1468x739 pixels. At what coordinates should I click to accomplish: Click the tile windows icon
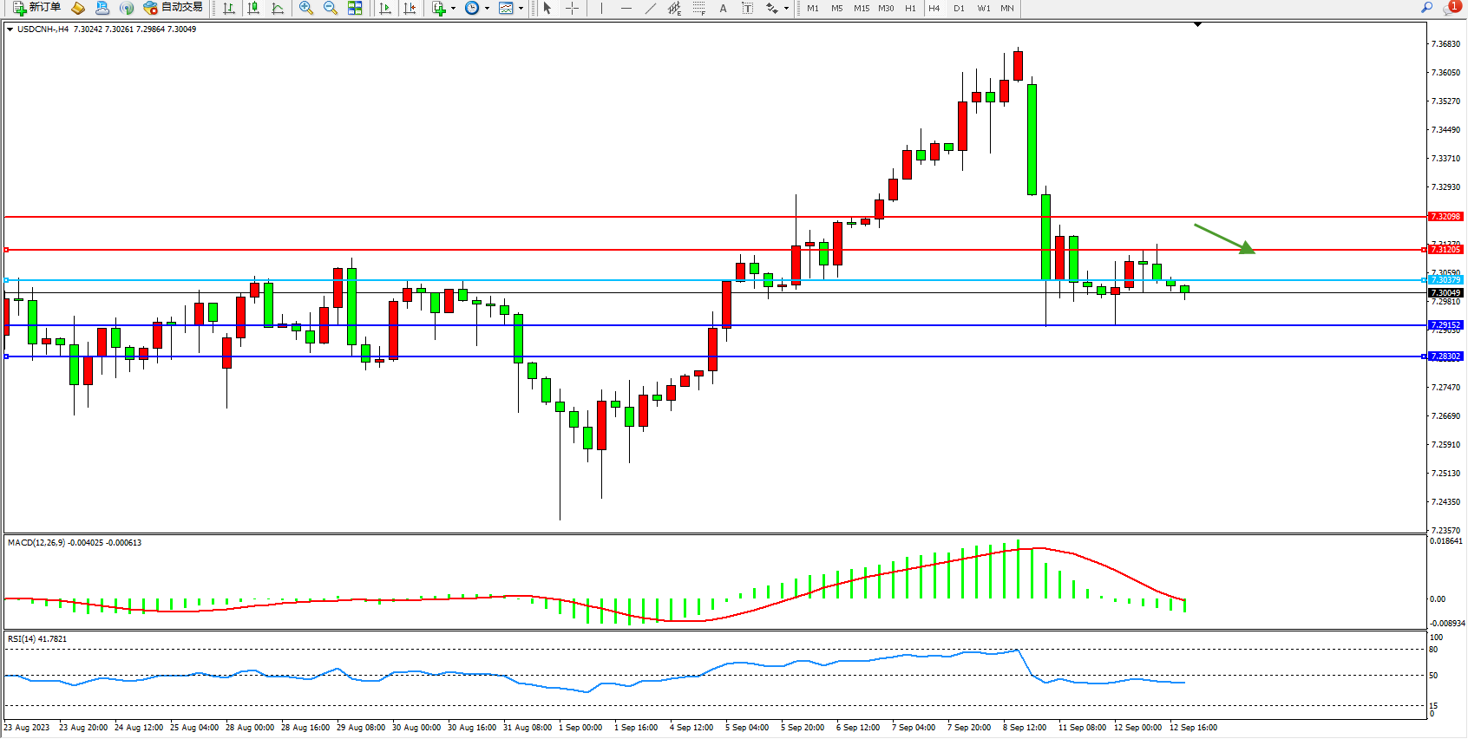click(355, 8)
